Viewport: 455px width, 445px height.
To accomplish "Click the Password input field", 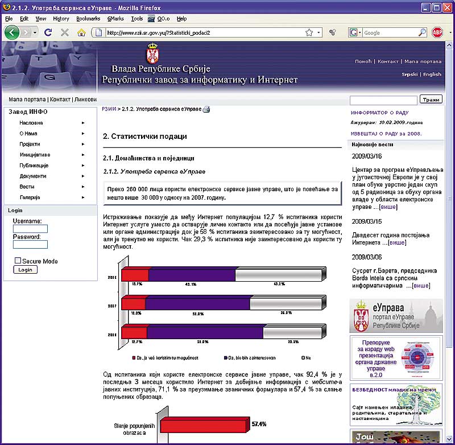I will point(30,245).
